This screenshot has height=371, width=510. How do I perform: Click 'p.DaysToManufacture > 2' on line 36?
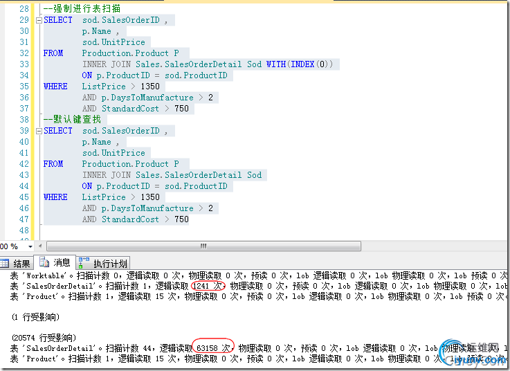point(157,98)
